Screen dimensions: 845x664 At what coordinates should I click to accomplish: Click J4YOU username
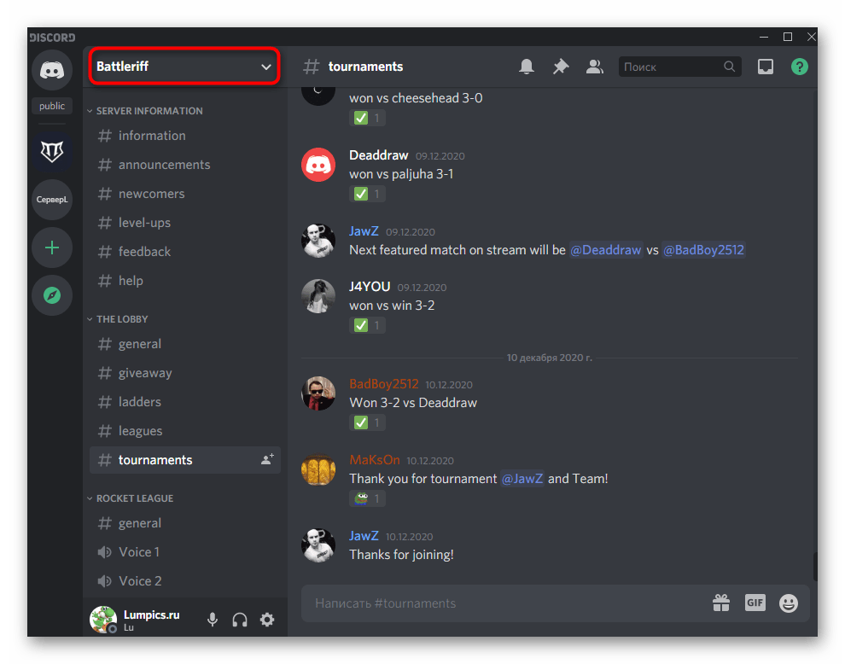click(x=370, y=286)
